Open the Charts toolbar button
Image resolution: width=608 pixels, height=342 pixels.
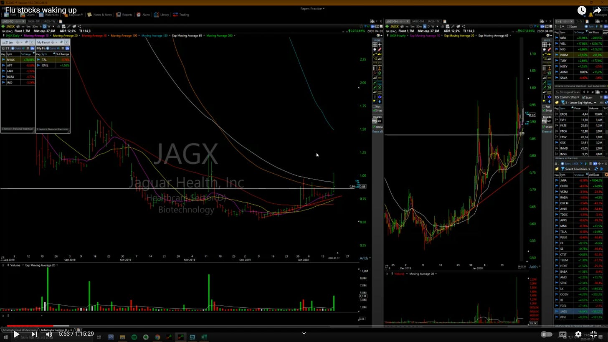point(28,15)
